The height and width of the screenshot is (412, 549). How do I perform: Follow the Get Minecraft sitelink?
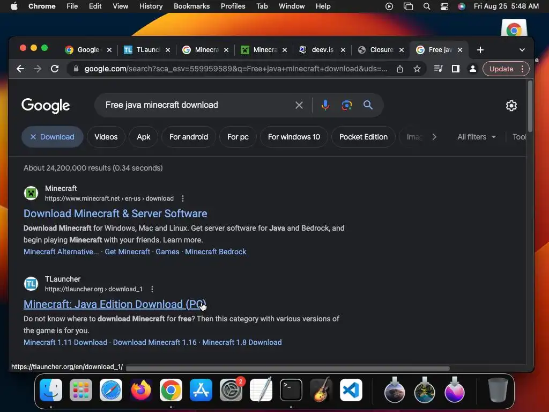coord(128,252)
